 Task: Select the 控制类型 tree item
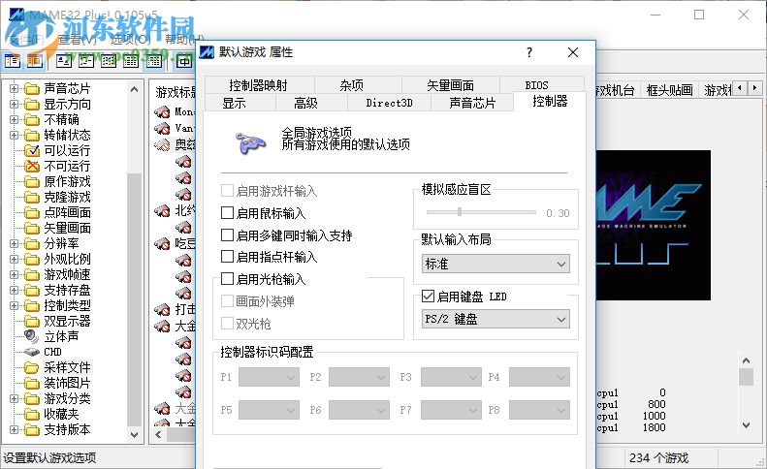coord(67,305)
